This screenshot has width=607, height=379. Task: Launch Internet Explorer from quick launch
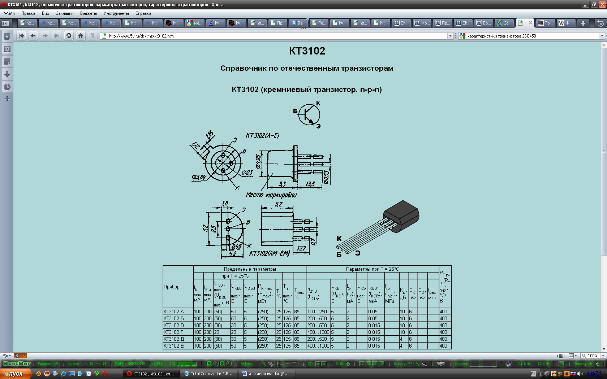64,374
